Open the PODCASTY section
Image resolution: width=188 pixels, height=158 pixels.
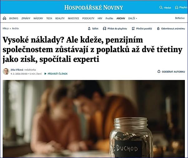pyautogui.click(x=88, y=18)
